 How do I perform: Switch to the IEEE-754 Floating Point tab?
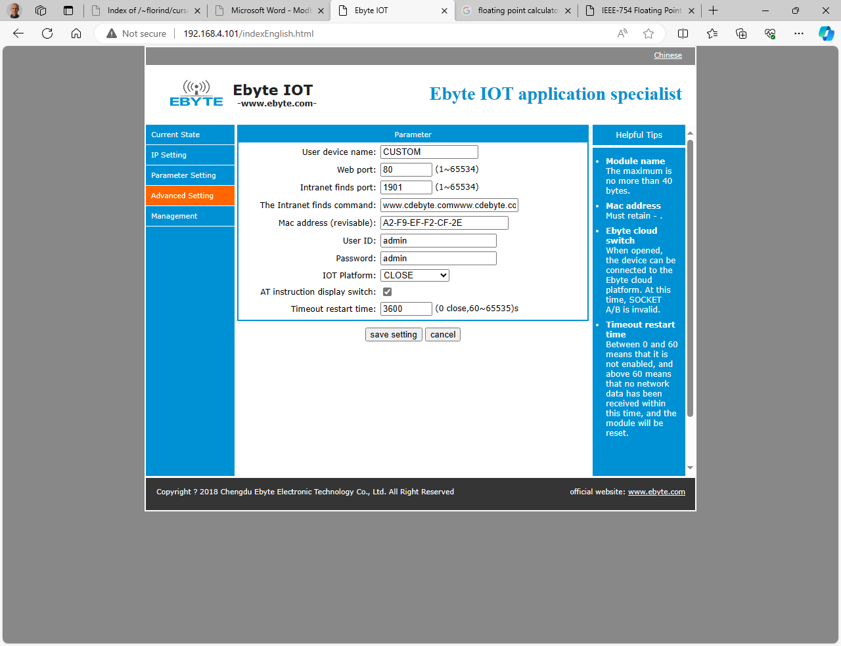[640, 11]
